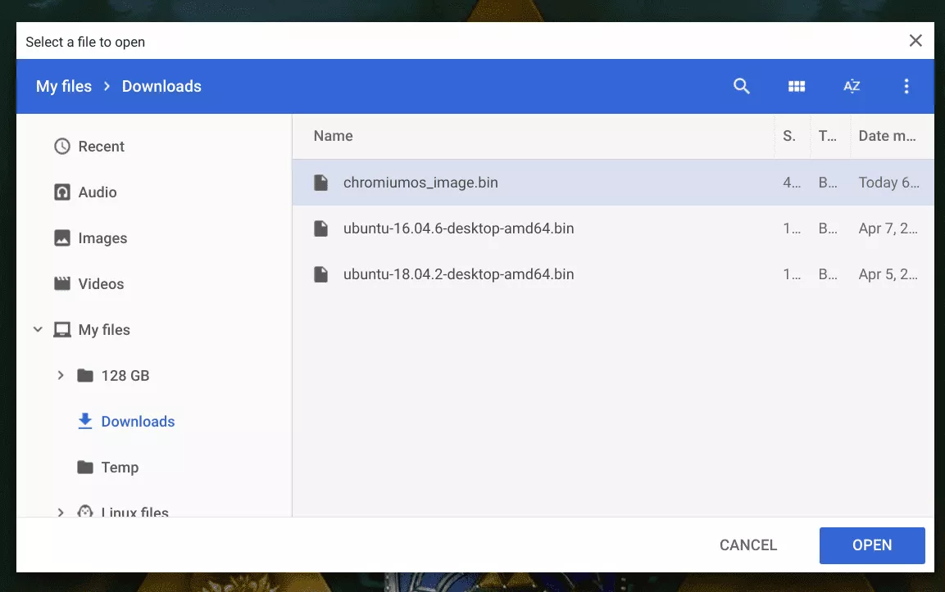Select Images in the sidebar

(x=102, y=238)
